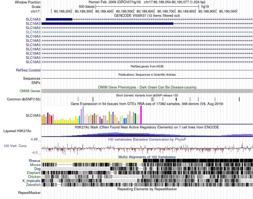Click the Sequences track label
Image resolution: width=253 pixels, height=199 pixels.
coord(32,78)
